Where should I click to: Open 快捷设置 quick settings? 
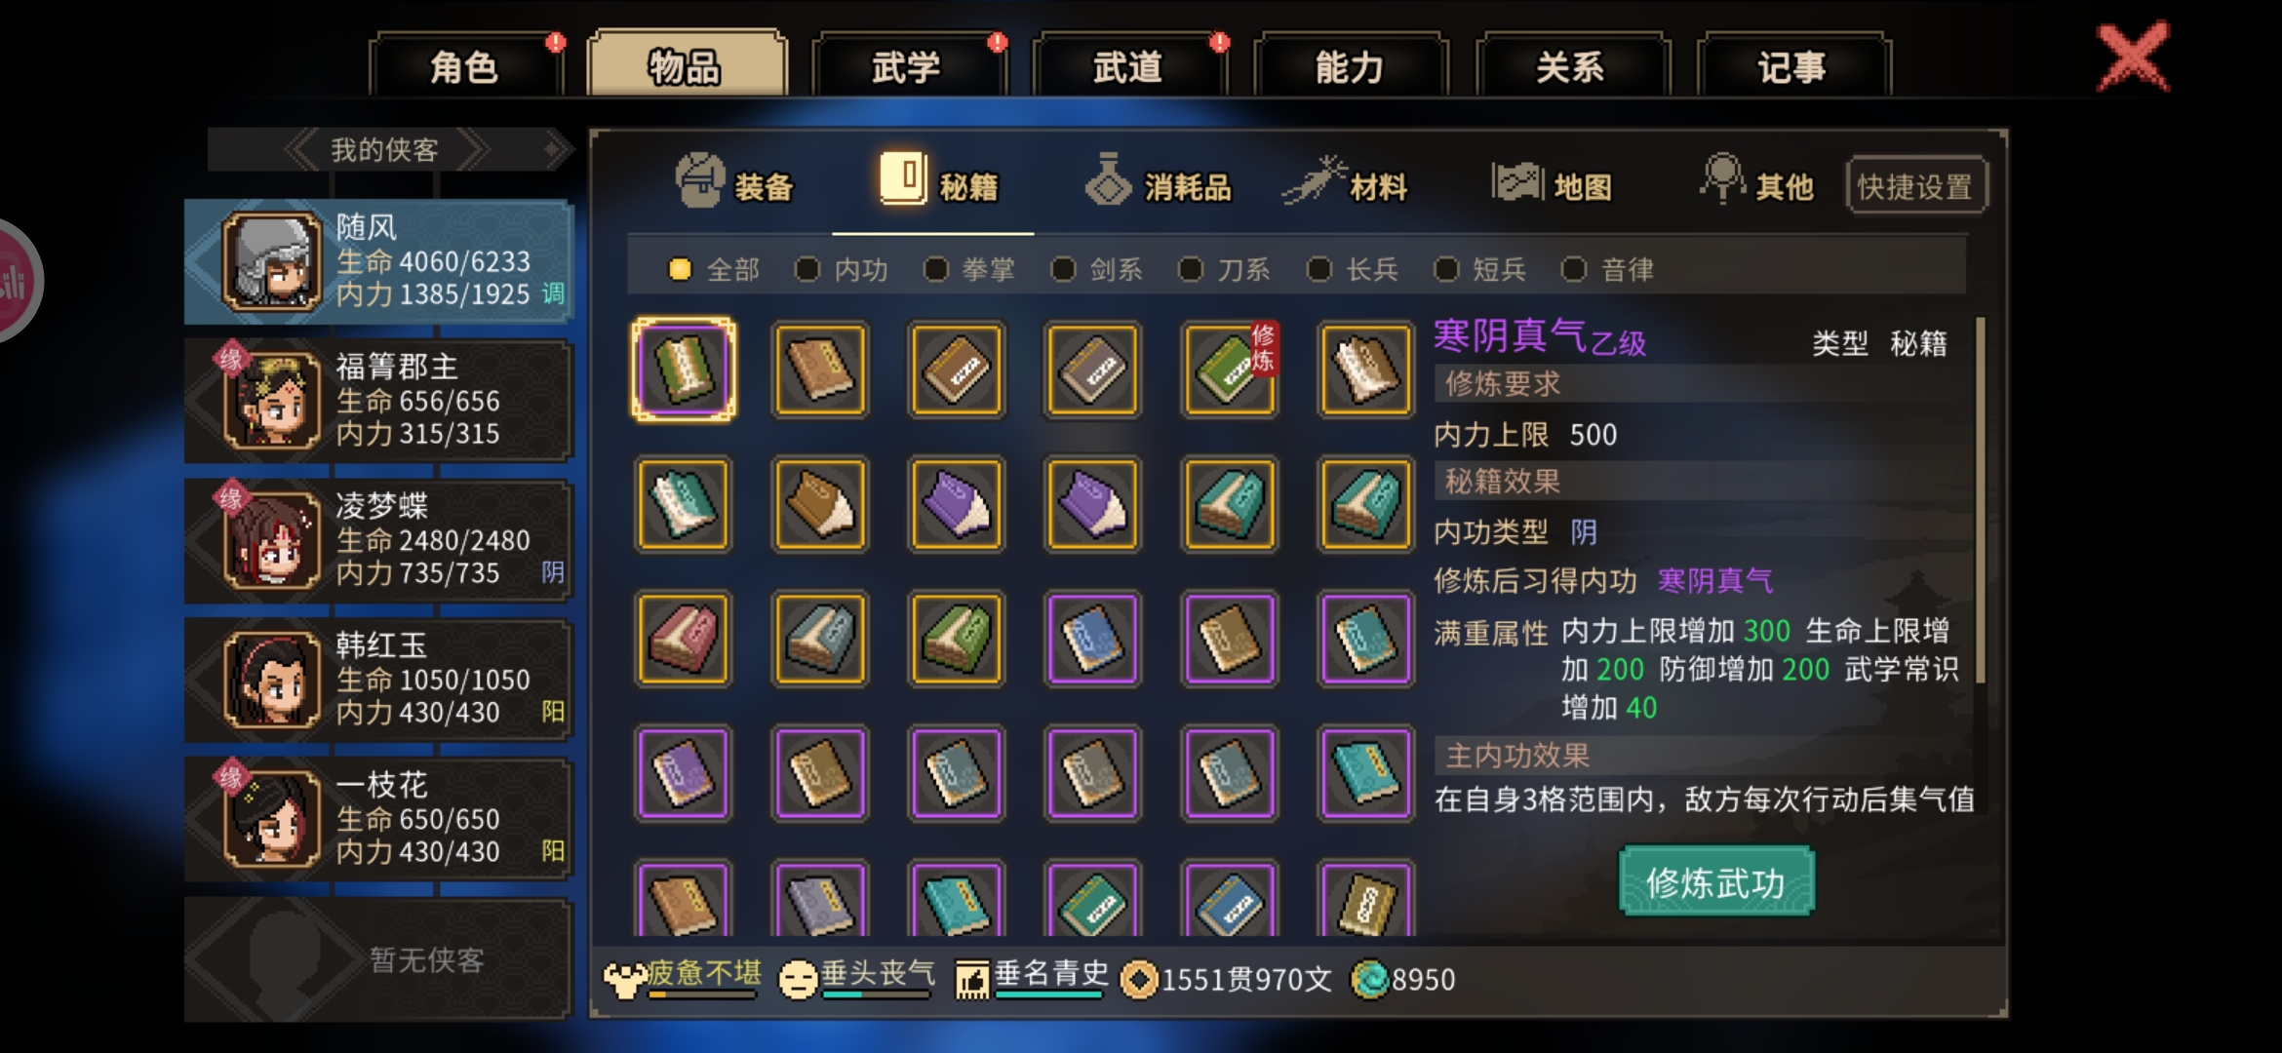point(1915,185)
